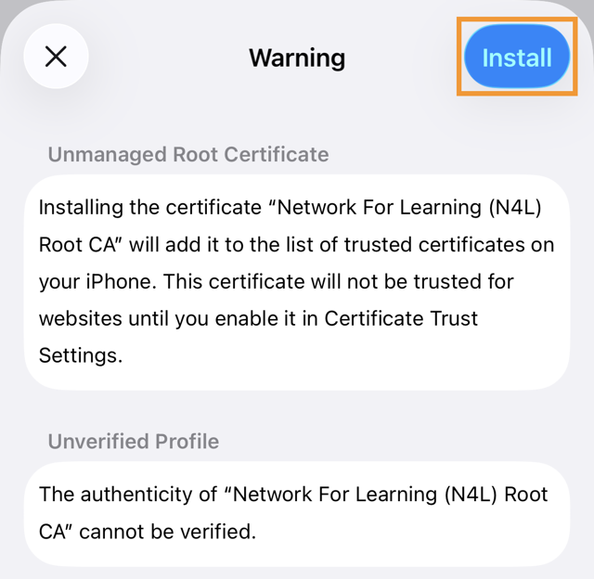Tap the Unverified Profile message card
Screen dimensions: 594x579
click(x=297, y=514)
